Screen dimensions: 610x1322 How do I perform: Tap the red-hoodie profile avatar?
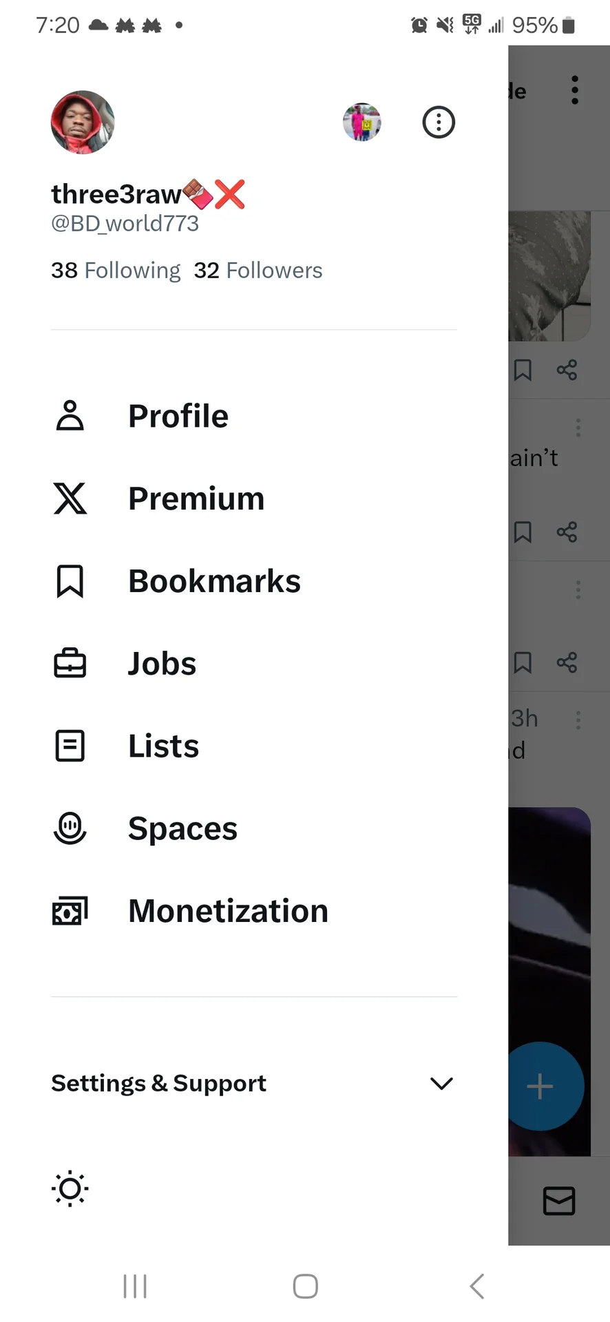(x=83, y=123)
